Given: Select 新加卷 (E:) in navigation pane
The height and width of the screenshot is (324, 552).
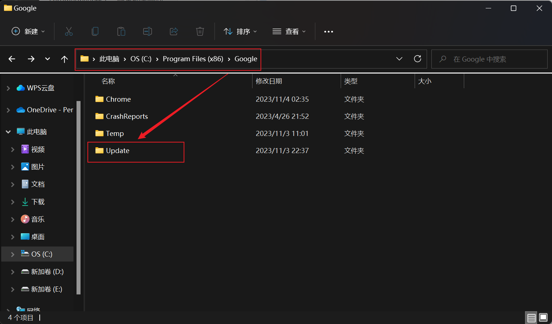Looking at the screenshot, I should point(47,289).
